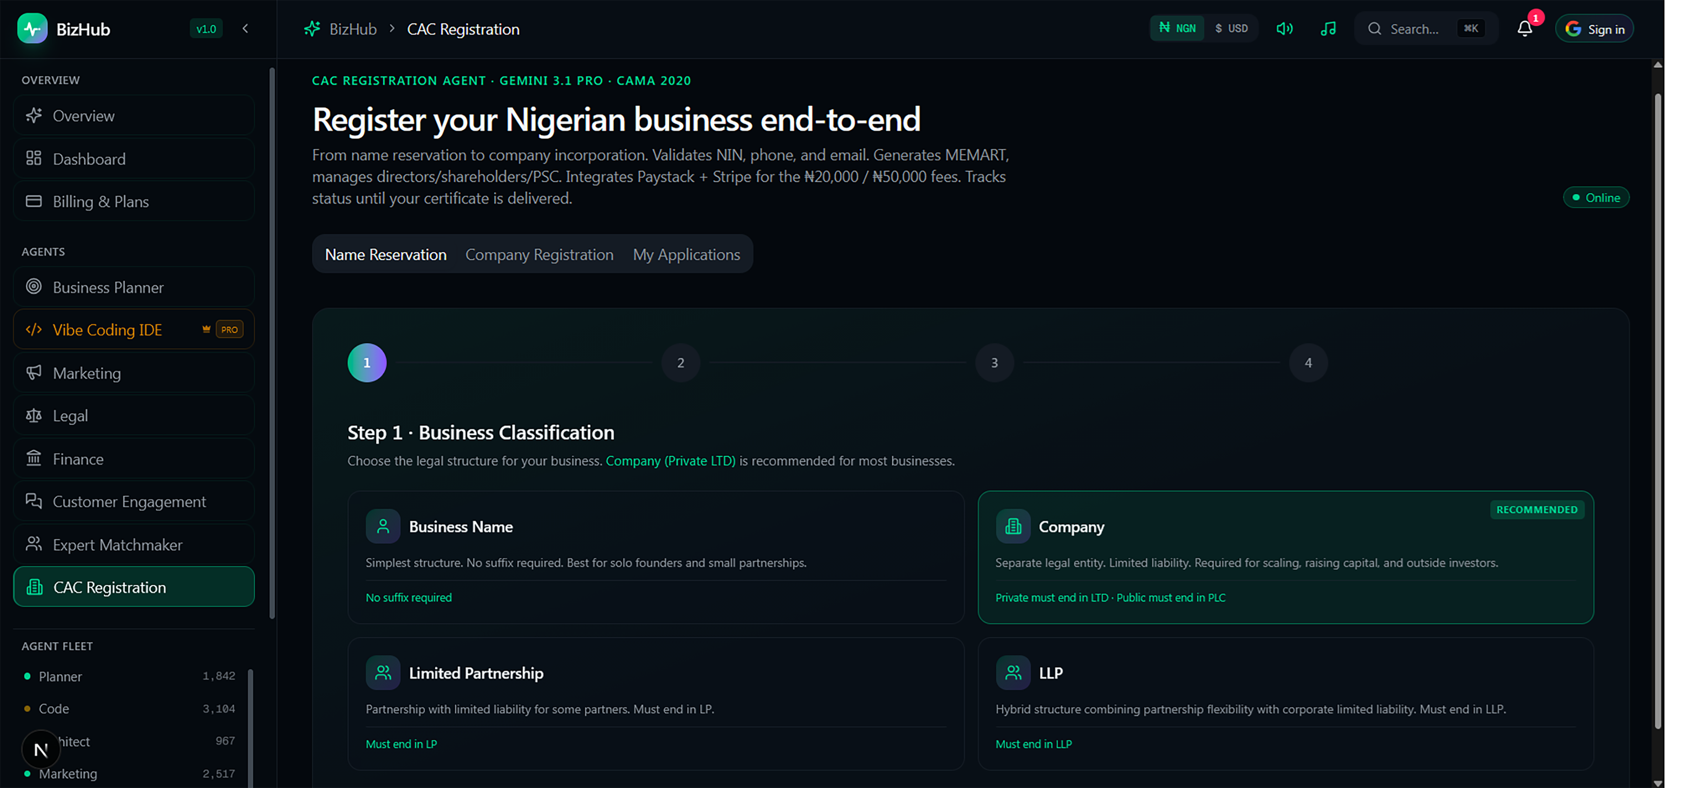Click the BizHub logo icon
Screen dimensions: 1681x788
(x=32, y=29)
